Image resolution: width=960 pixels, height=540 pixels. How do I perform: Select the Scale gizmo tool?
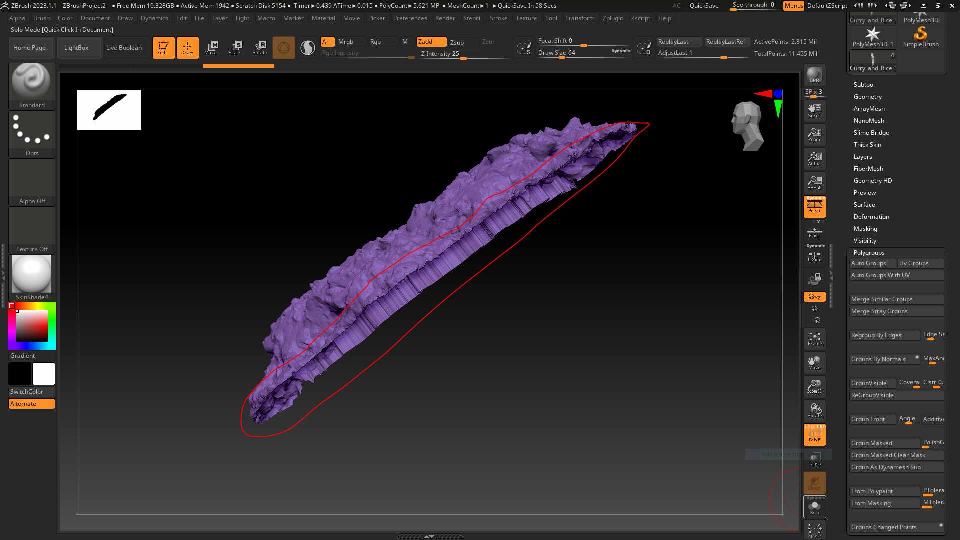tap(234, 48)
